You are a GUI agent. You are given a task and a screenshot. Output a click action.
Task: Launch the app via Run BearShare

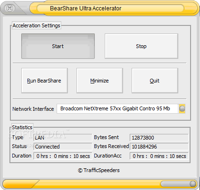click(44, 81)
